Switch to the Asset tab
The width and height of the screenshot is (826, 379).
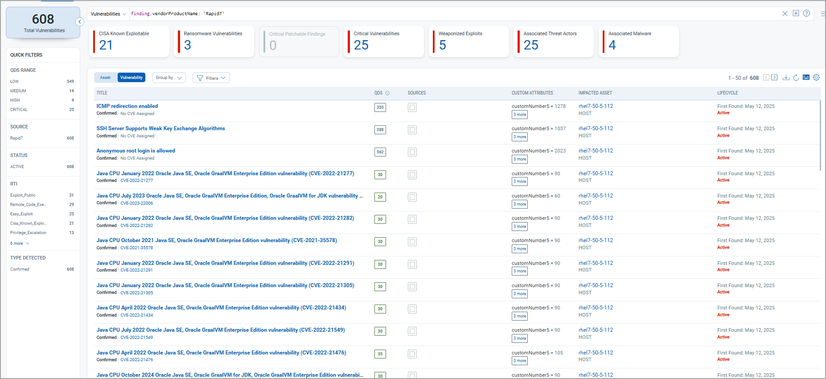coord(106,78)
